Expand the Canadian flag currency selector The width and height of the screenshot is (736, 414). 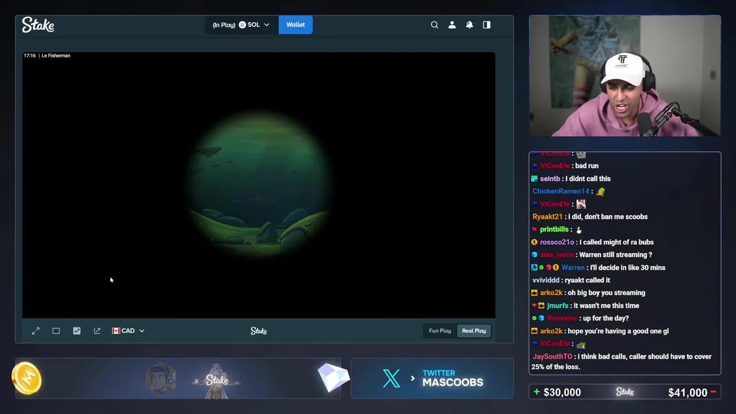[x=117, y=331]
